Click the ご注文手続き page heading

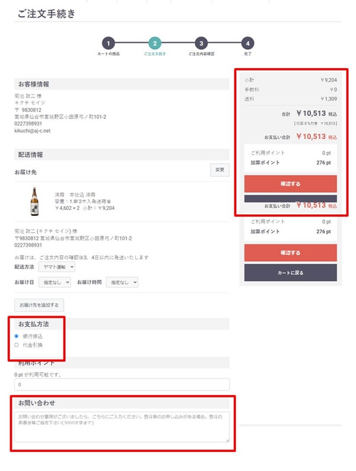coord(46,14)
